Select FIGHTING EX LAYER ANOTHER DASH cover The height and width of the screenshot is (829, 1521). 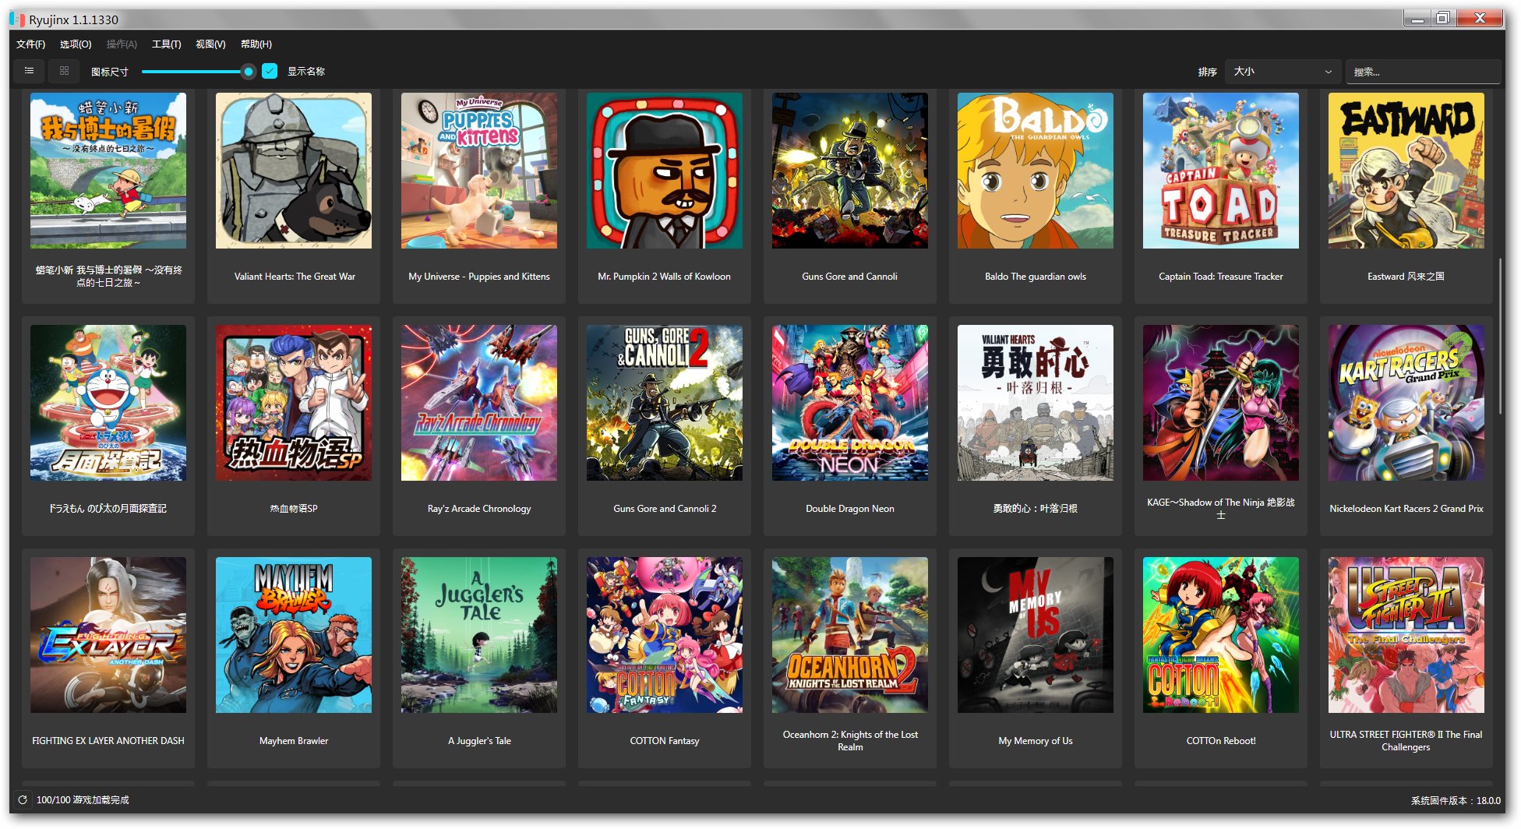click(108, 635)
